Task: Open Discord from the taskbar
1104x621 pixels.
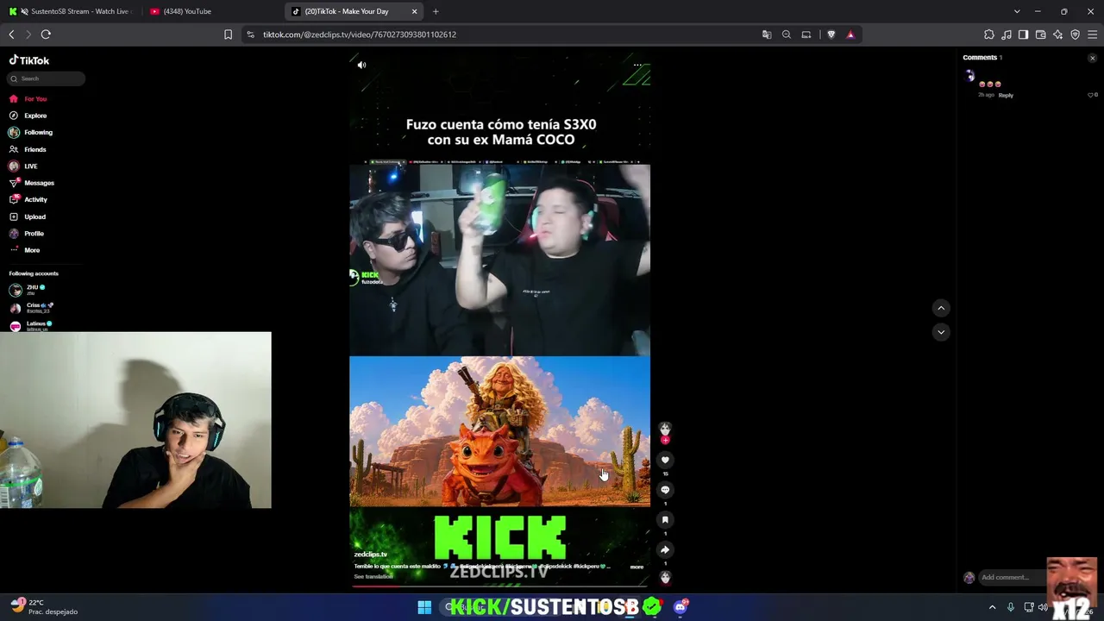Action: coord(681,607)
